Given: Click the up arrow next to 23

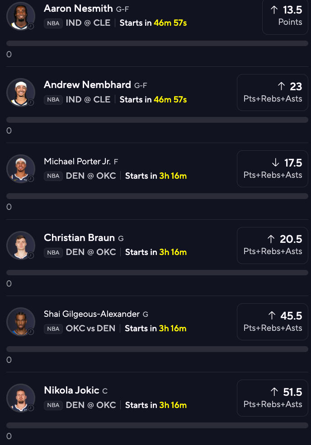Looking at the screenshot, I should (281, 86).
